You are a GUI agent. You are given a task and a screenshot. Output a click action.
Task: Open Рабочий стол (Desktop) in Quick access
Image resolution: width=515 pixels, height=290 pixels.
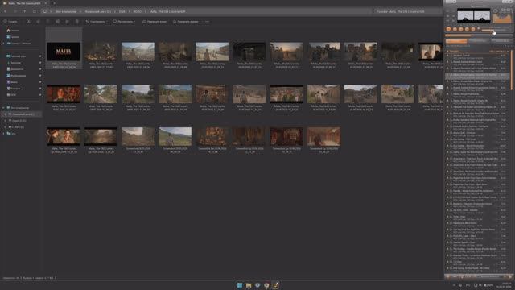[16, 56]
